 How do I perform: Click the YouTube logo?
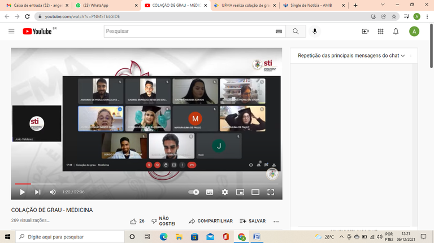click(37, 32)
